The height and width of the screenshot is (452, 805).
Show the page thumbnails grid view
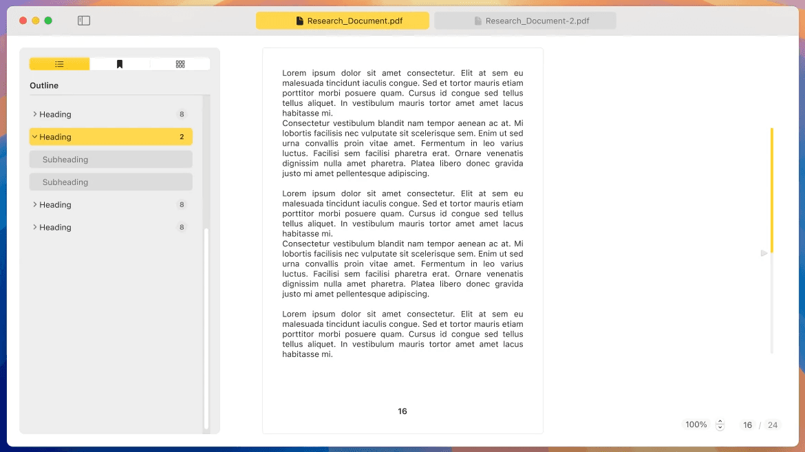click(x=180, y=64)
